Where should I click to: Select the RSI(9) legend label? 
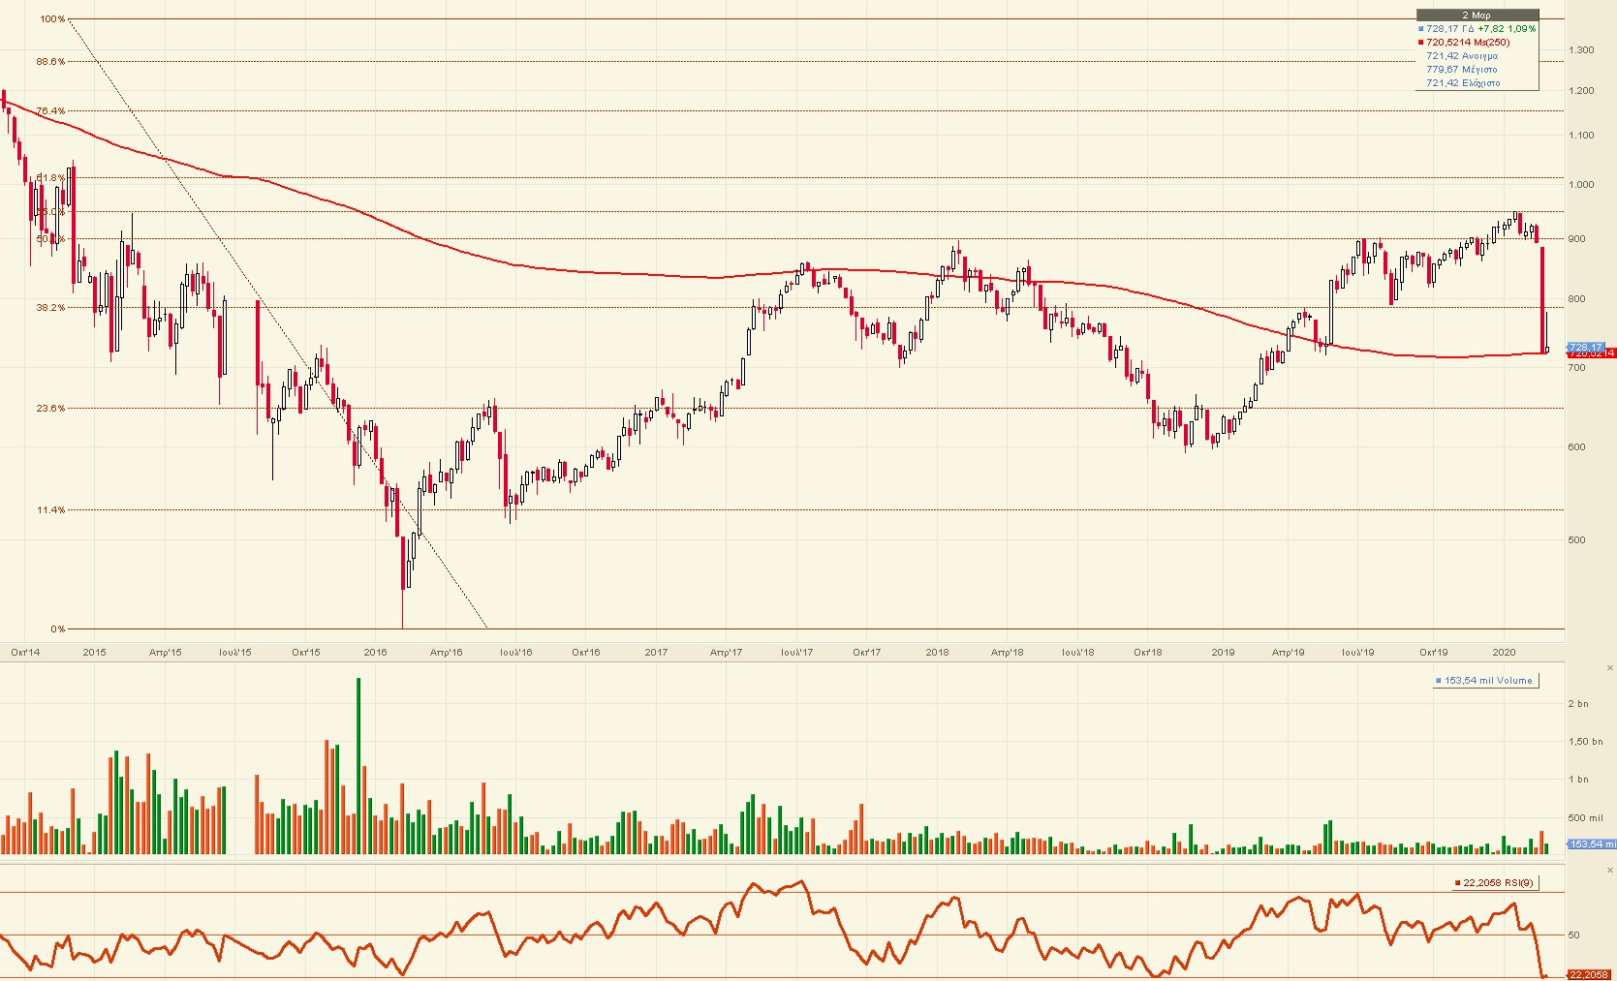click(1498, 882)
